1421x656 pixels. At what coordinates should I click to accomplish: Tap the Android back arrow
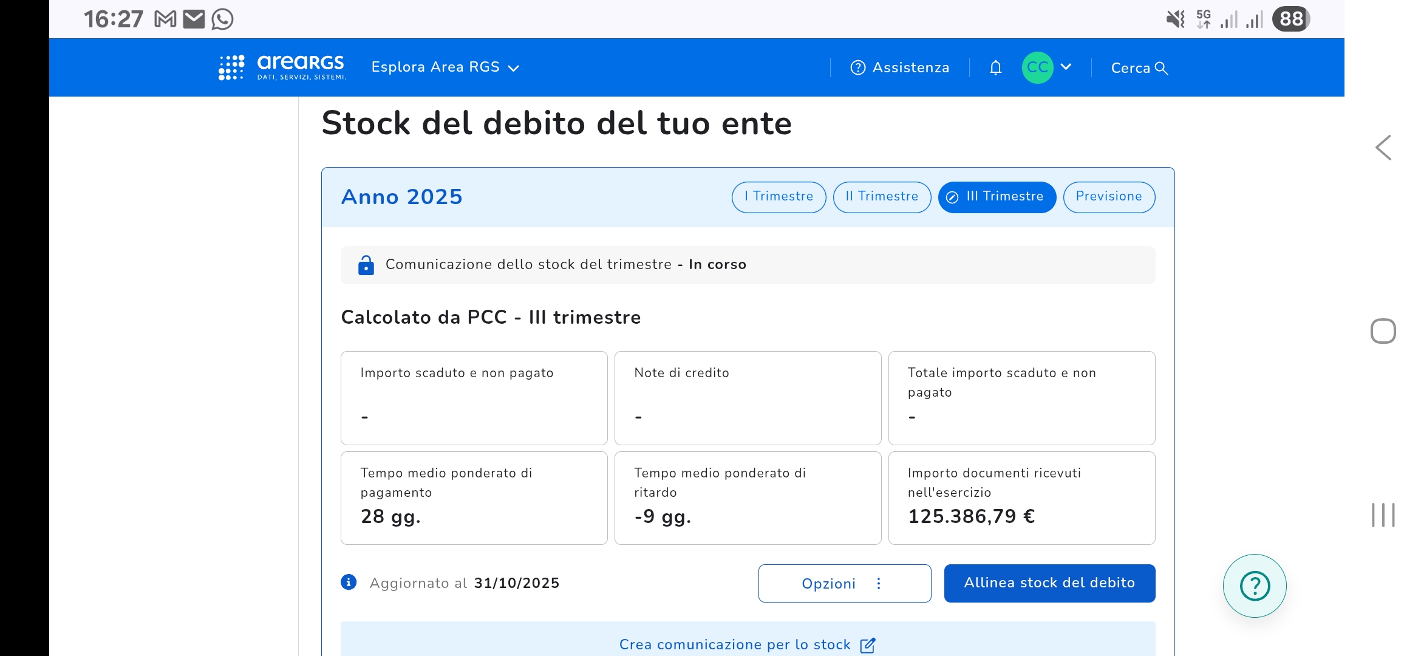tap(1383, 148)
